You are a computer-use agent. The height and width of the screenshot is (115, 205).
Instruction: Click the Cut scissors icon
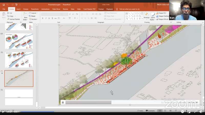pos(8,13)
